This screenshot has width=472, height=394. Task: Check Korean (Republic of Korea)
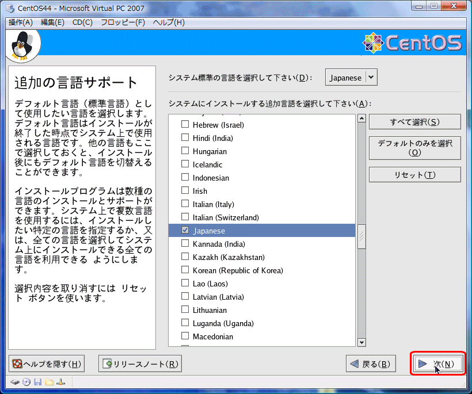tap(185, 270)
